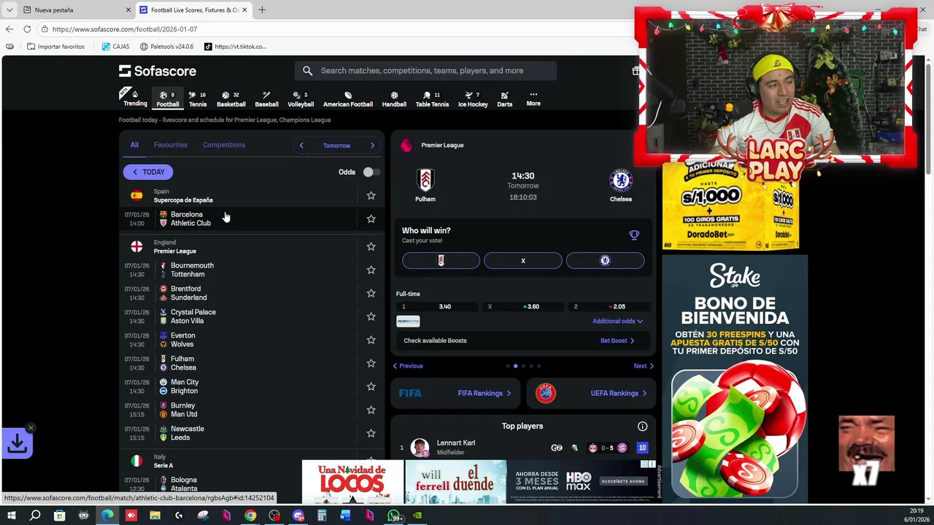Click the TODAY button
Viewport: 934px width, 525px height.
[148, 172]
